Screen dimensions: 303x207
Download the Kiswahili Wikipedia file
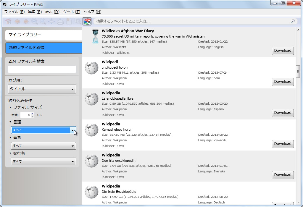283,144
